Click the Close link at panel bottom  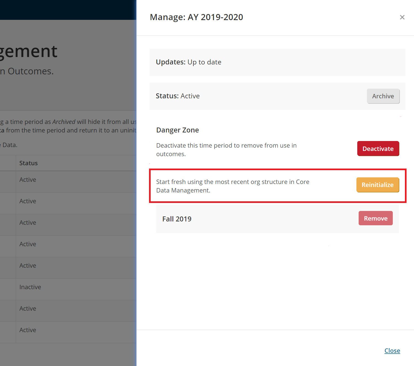click(392, 351)
